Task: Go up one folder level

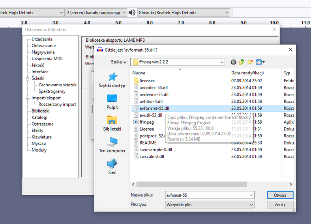Action: coord(242,62)
